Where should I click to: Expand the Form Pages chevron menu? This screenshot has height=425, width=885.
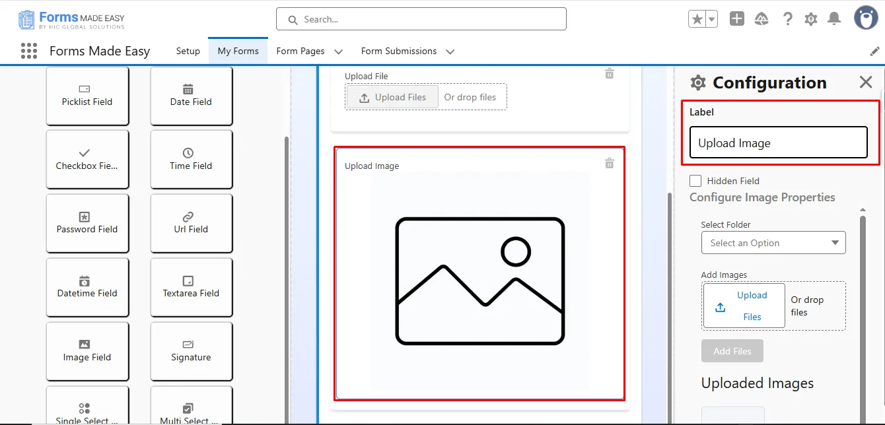tap(339, 51)
